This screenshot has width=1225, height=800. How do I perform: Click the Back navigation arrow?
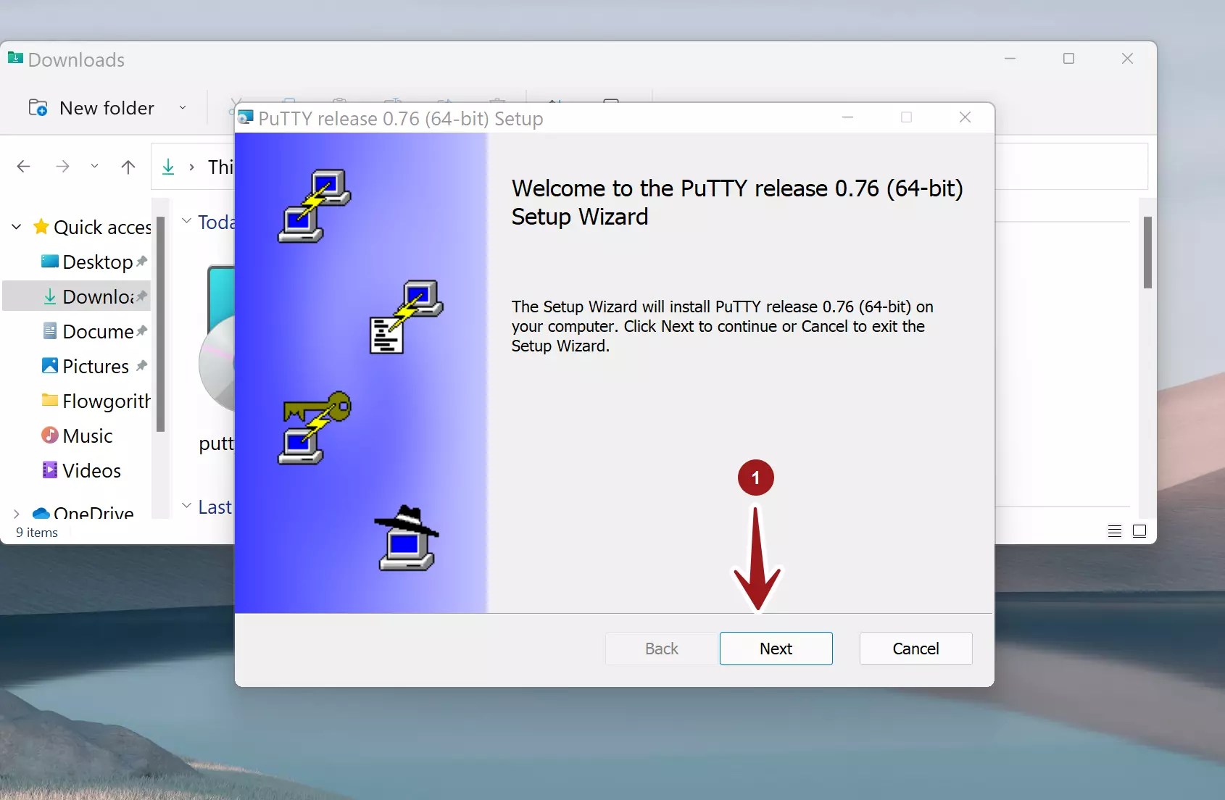tap(24, 166)
